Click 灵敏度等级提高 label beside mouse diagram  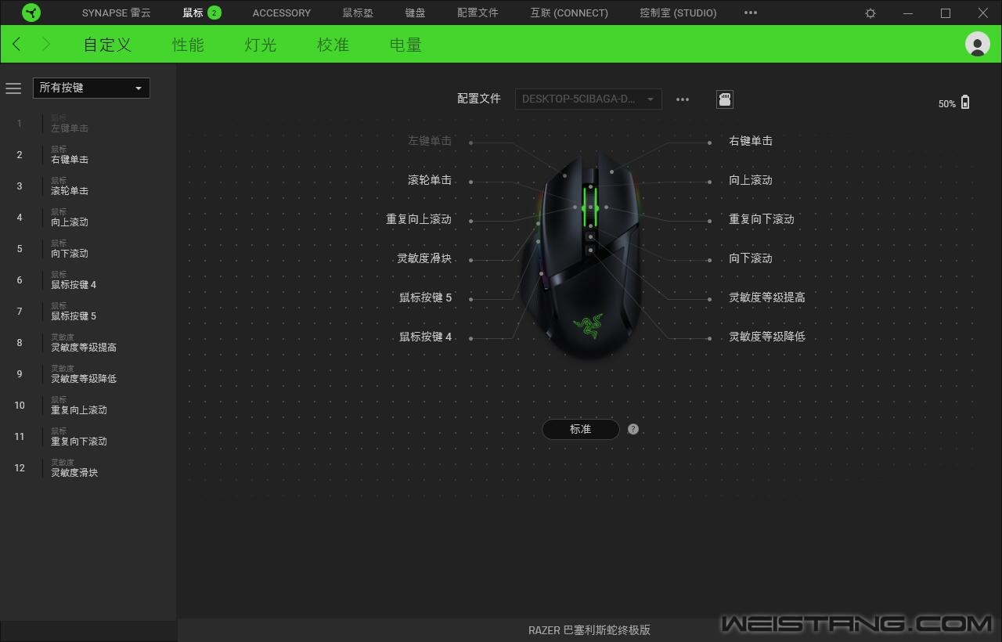767,298
